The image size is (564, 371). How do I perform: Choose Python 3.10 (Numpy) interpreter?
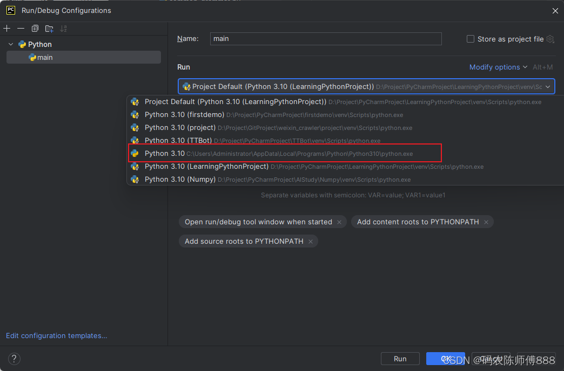(345, 179)
